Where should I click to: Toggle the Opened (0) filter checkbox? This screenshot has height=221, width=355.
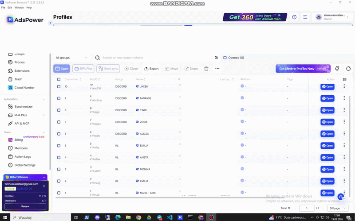[225, 58]
